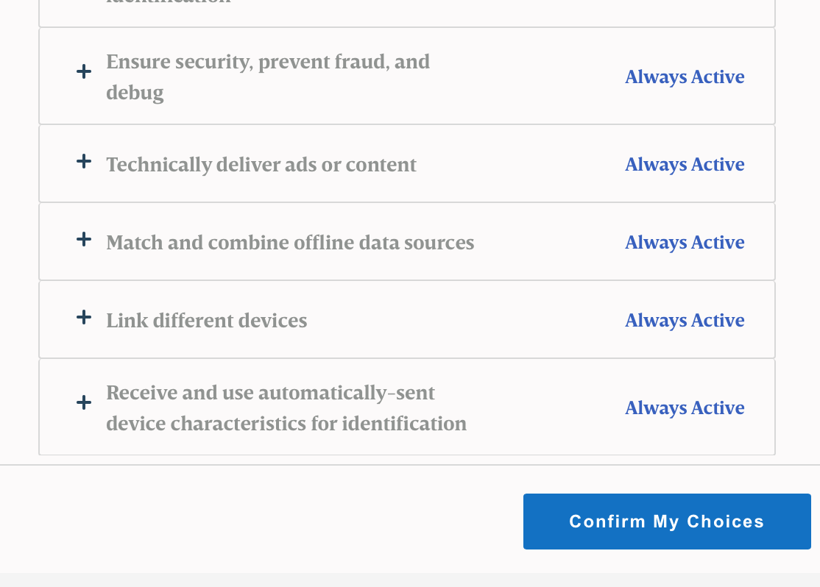Click plus icon next to Link different devices
The image size is (820, 587).
tap(84, 317)
